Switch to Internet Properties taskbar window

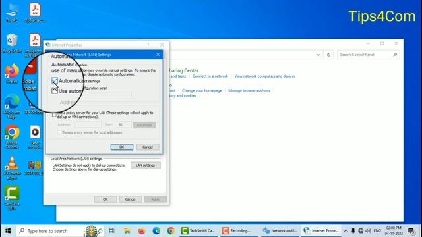pyautogui.click(x=321, y=231)
